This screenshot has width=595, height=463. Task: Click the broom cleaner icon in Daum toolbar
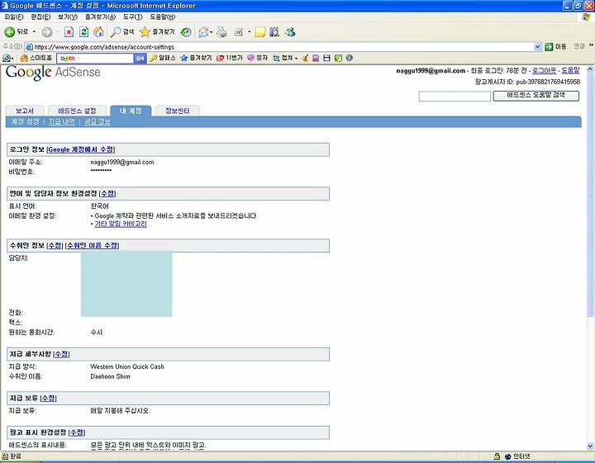pyautogui.click(x=305, y=58)
